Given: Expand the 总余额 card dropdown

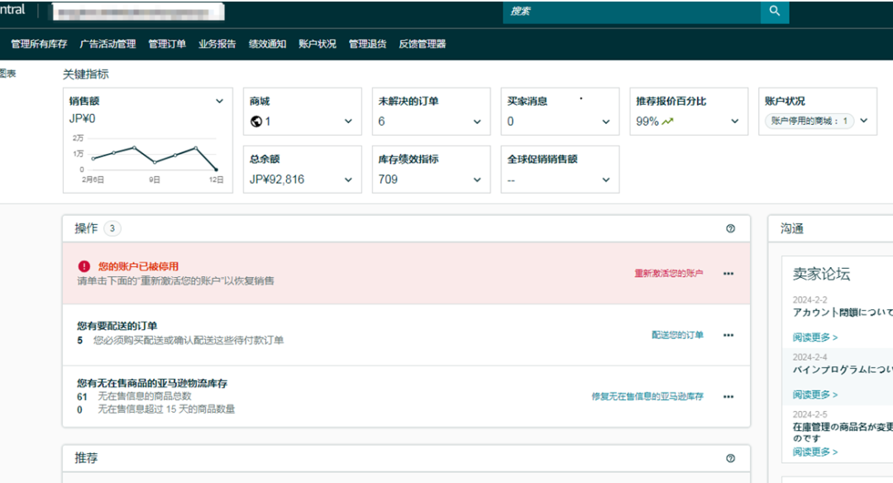Looking at the screenshot, I should click(x=349, y=179).
